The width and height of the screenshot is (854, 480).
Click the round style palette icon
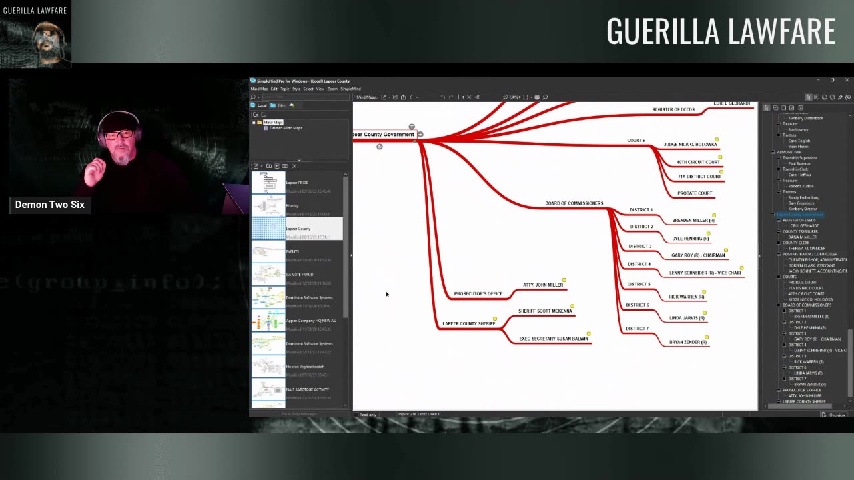[537, 97]
